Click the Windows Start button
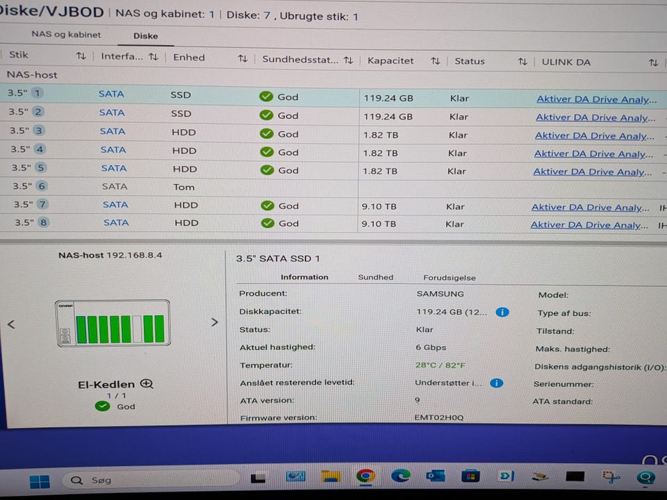The height and width of the screenshot is (500, 667). point(40,480)
